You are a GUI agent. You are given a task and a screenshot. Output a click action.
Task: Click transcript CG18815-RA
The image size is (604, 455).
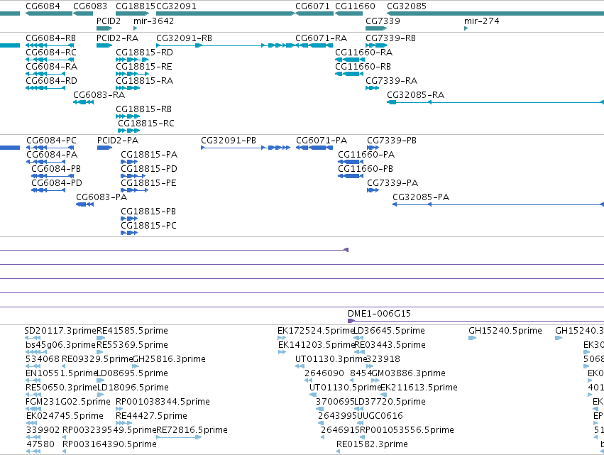pyautogui.click(x=145, y=81)
